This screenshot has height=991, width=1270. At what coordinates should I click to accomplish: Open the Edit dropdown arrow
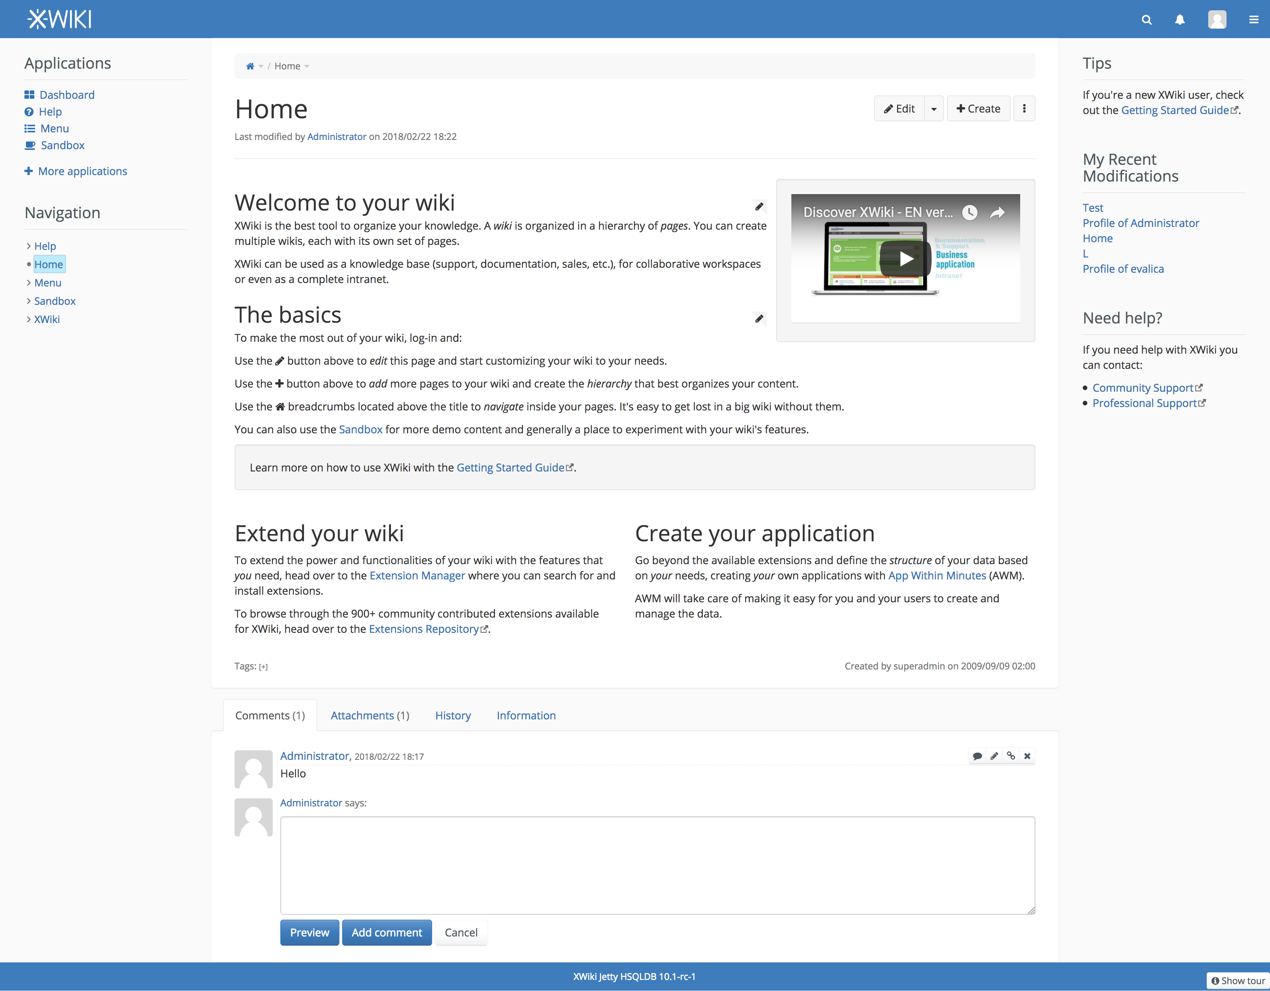tap(933, 109)
